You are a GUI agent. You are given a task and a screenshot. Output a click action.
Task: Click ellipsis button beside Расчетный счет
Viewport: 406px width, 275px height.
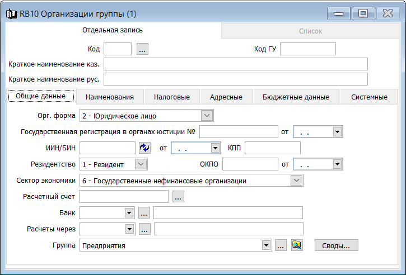click(178, 196)
